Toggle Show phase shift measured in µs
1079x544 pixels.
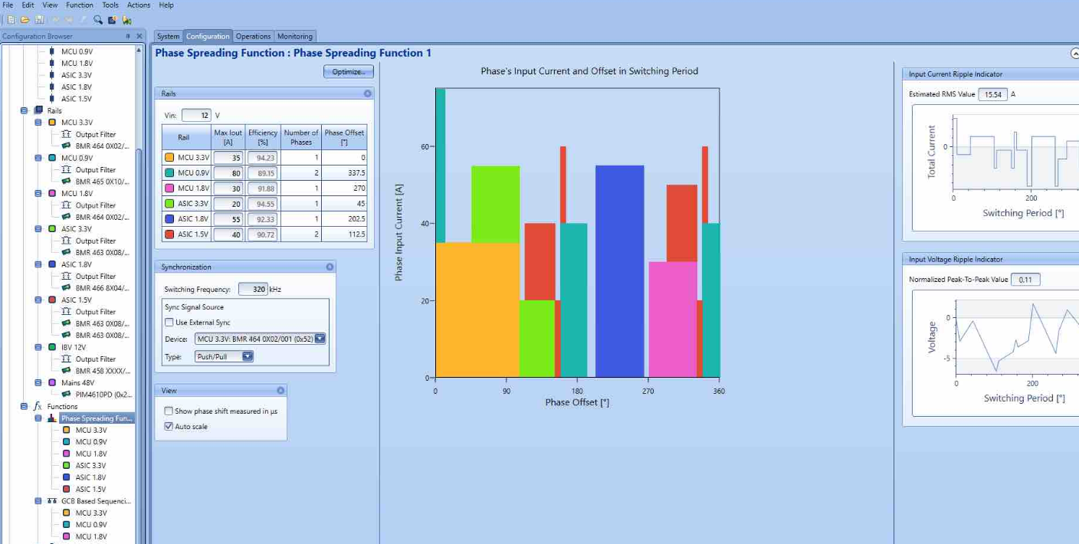pyautogui.click(x=169, y=411)
